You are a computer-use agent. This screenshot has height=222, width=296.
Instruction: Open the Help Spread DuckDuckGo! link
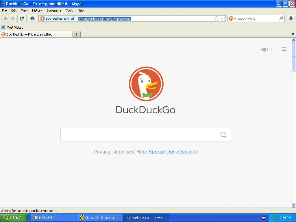click(x=167, y=152)
